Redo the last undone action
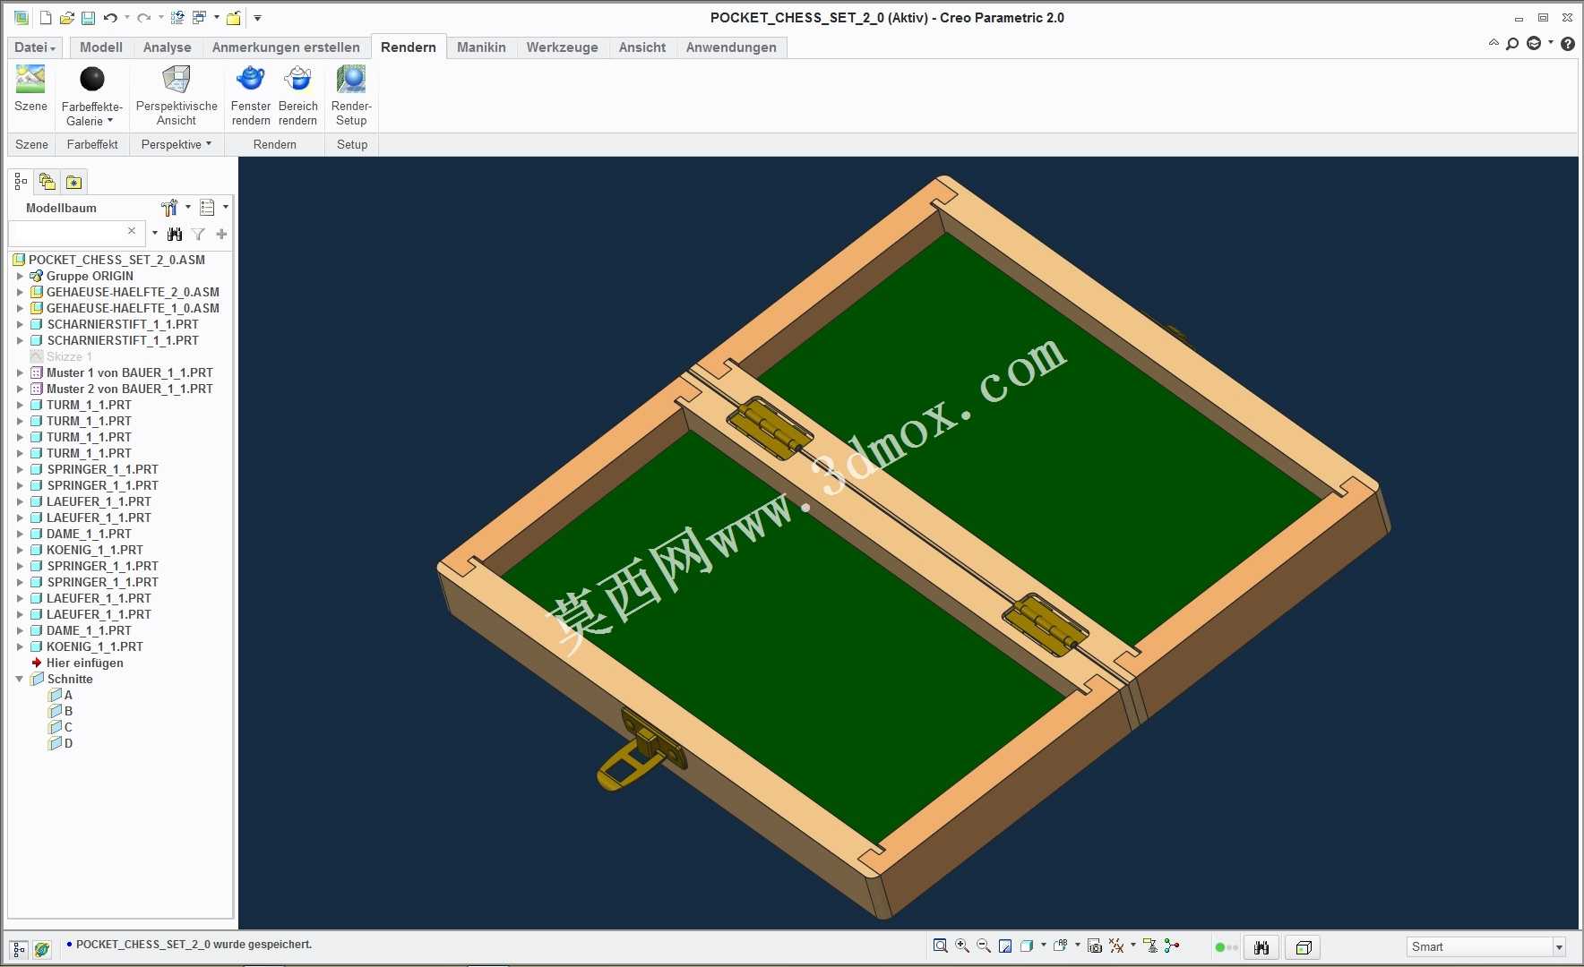The width and height of the screenshot is (1584, 967). click(143, 18)
